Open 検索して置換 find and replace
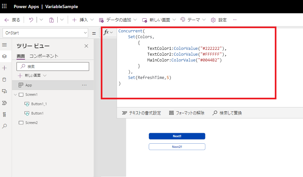The width and height of the screenshot is (303, 177). (x=227, y=113)
